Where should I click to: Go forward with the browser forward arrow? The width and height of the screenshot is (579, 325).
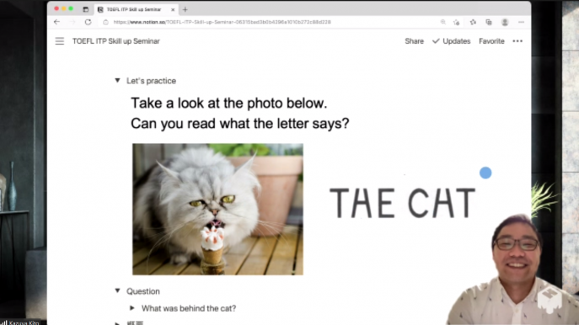[x=72, y=22]
